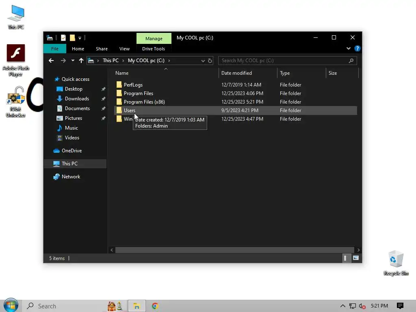Select the Manage contextual tab
416x312 pixels.
[154, 39]
